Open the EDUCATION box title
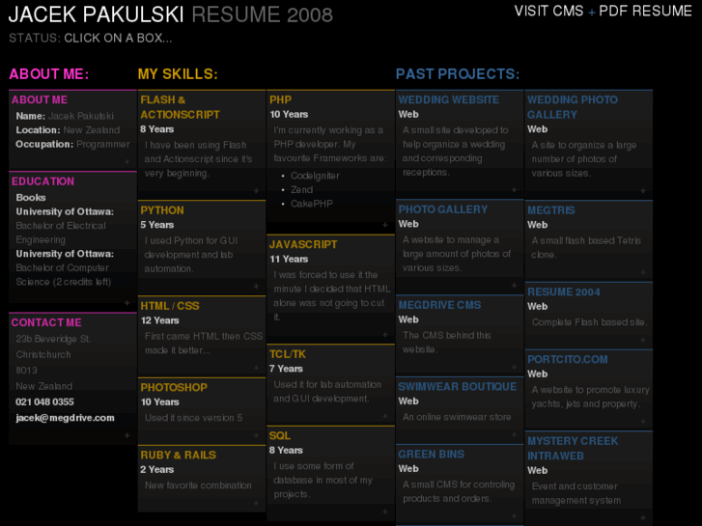This screenshot has height=526, width=702. pyautogui.click(x=43, y=181)
